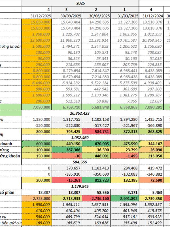Click cell containing -566.890
The width and height of the screenshot is (170, 227).
(x=151, y=125)
